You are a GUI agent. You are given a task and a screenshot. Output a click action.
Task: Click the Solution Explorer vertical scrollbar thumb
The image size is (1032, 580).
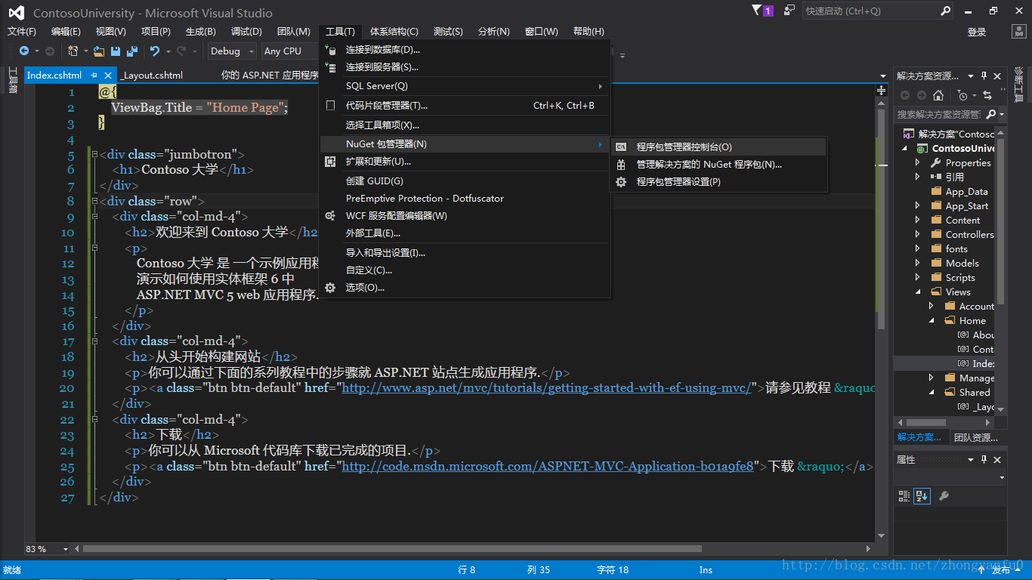pyautogui.click(x=1001, y=221)
